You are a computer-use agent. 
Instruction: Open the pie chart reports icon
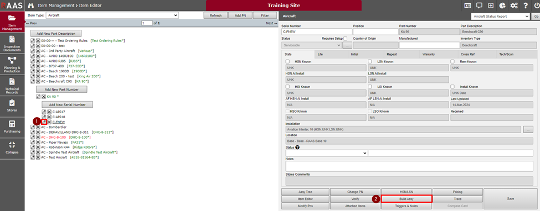[x=502, y=6]
